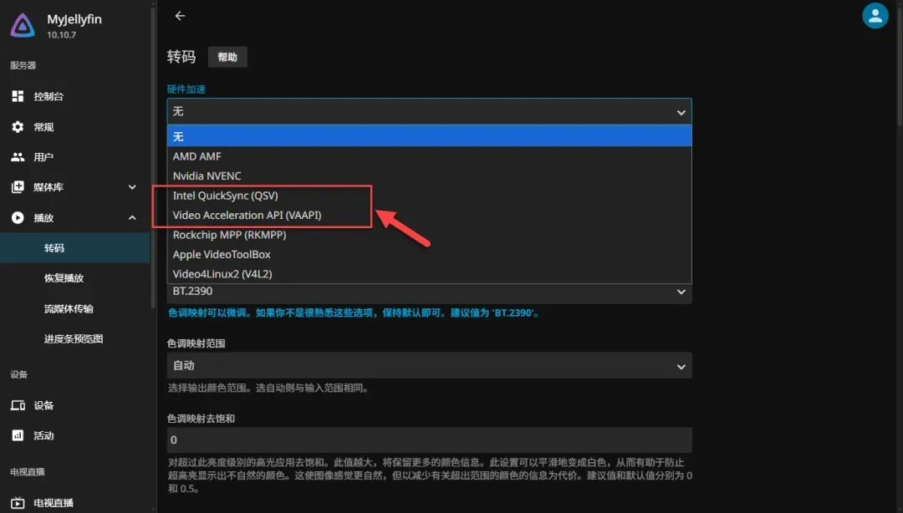Screen dimensions: 903x513
Task: Click the 媒体库 library icon
Action: [x=18, y=187]
